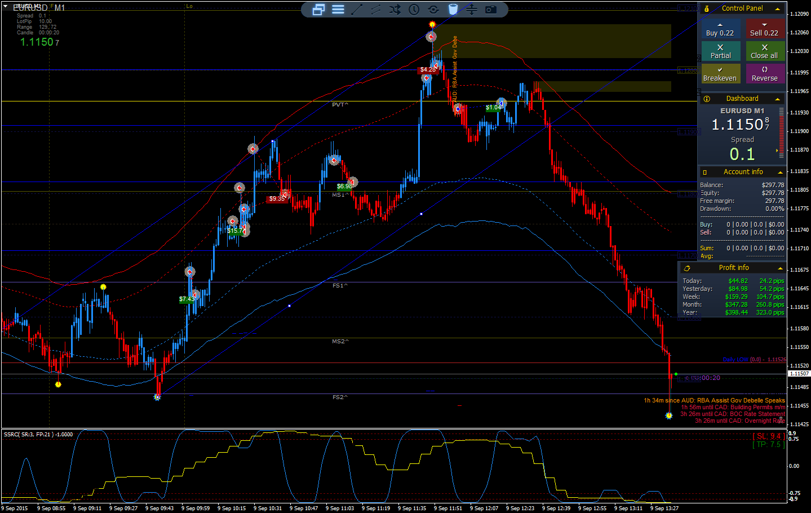Click the Account info panel icon
Image resolution: width=811 pixels, height=513 pixels.
pos(704,172)
